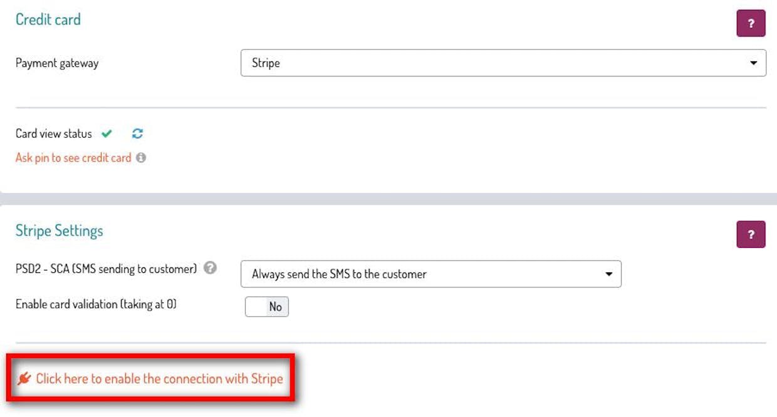Click the 'PSD2 - SCA' label text
This screenshot has height=417, width=777.
coord(106,269)
